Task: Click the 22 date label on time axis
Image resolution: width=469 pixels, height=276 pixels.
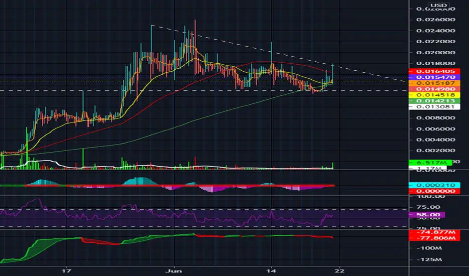Action: 340,271
